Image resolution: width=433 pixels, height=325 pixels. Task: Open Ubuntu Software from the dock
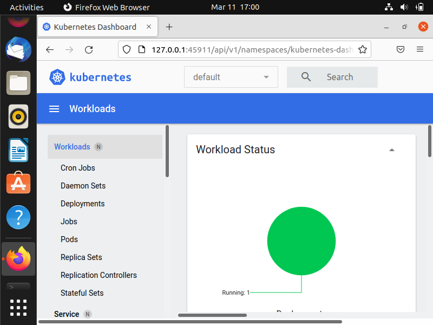[18, 183]
